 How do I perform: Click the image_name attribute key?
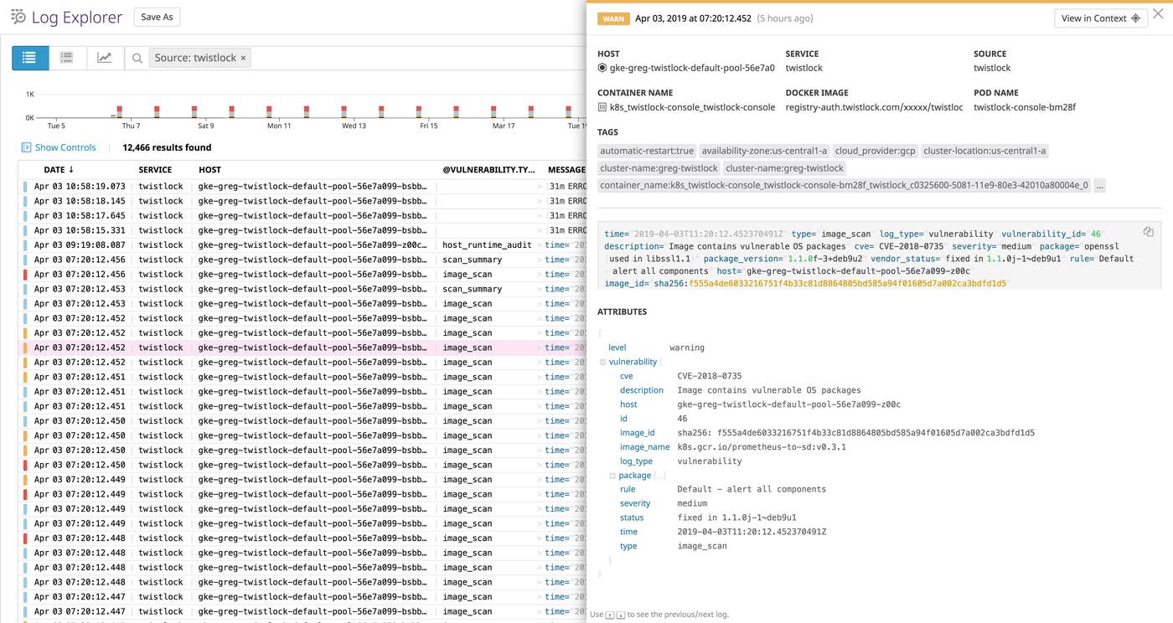pyautogui.click(x=644, y=447)
